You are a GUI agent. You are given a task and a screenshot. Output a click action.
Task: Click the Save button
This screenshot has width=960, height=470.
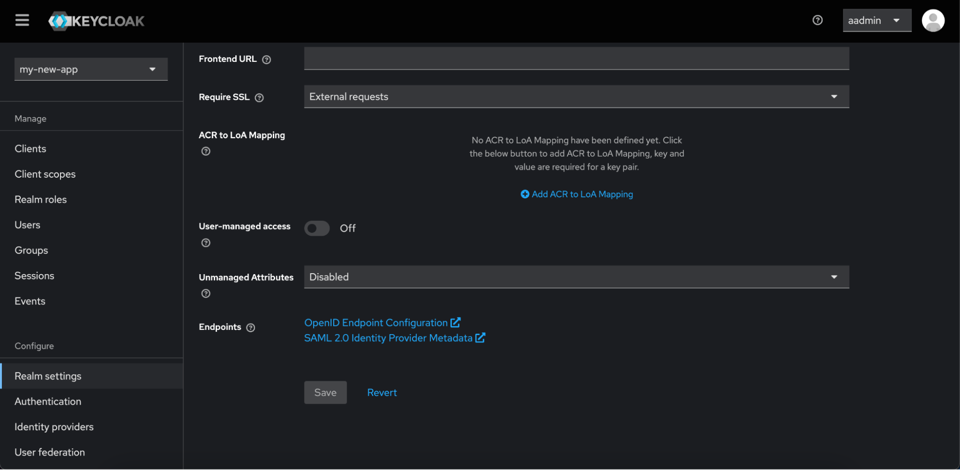325,393
